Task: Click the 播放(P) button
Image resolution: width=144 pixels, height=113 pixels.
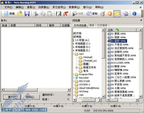Action: [x=12, y=97]
